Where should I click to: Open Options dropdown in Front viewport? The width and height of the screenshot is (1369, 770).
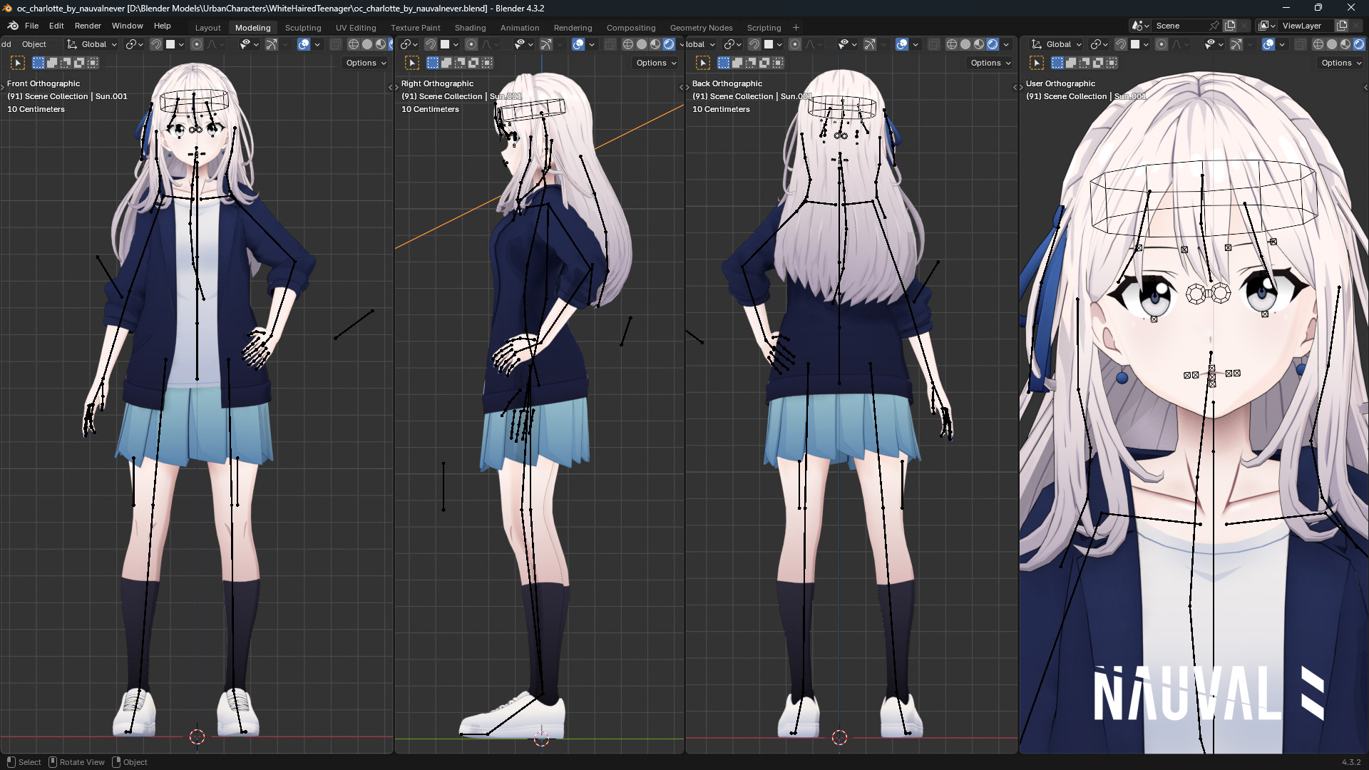coord(366,63)
